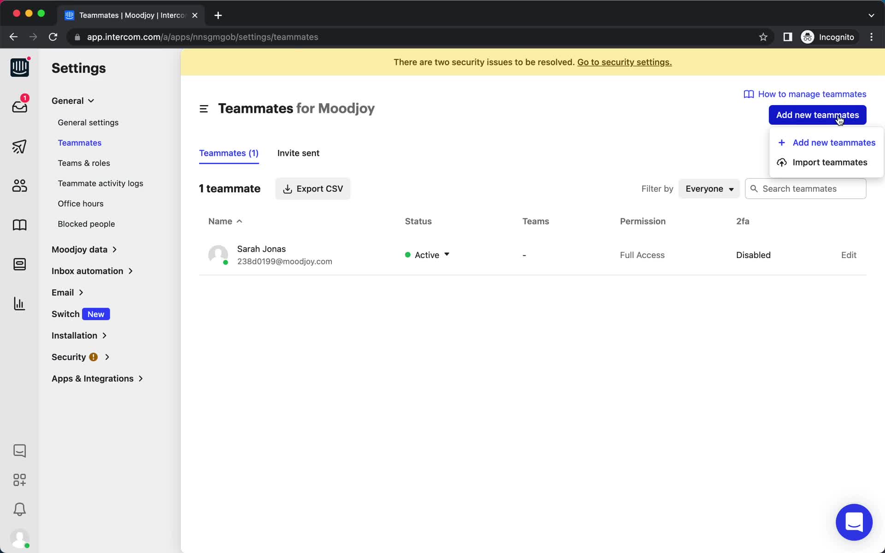The height and width of the screenshot is (553, 885).
Task: Select Filter by Everyone dropdown
Action: click(x=709, y=188)
